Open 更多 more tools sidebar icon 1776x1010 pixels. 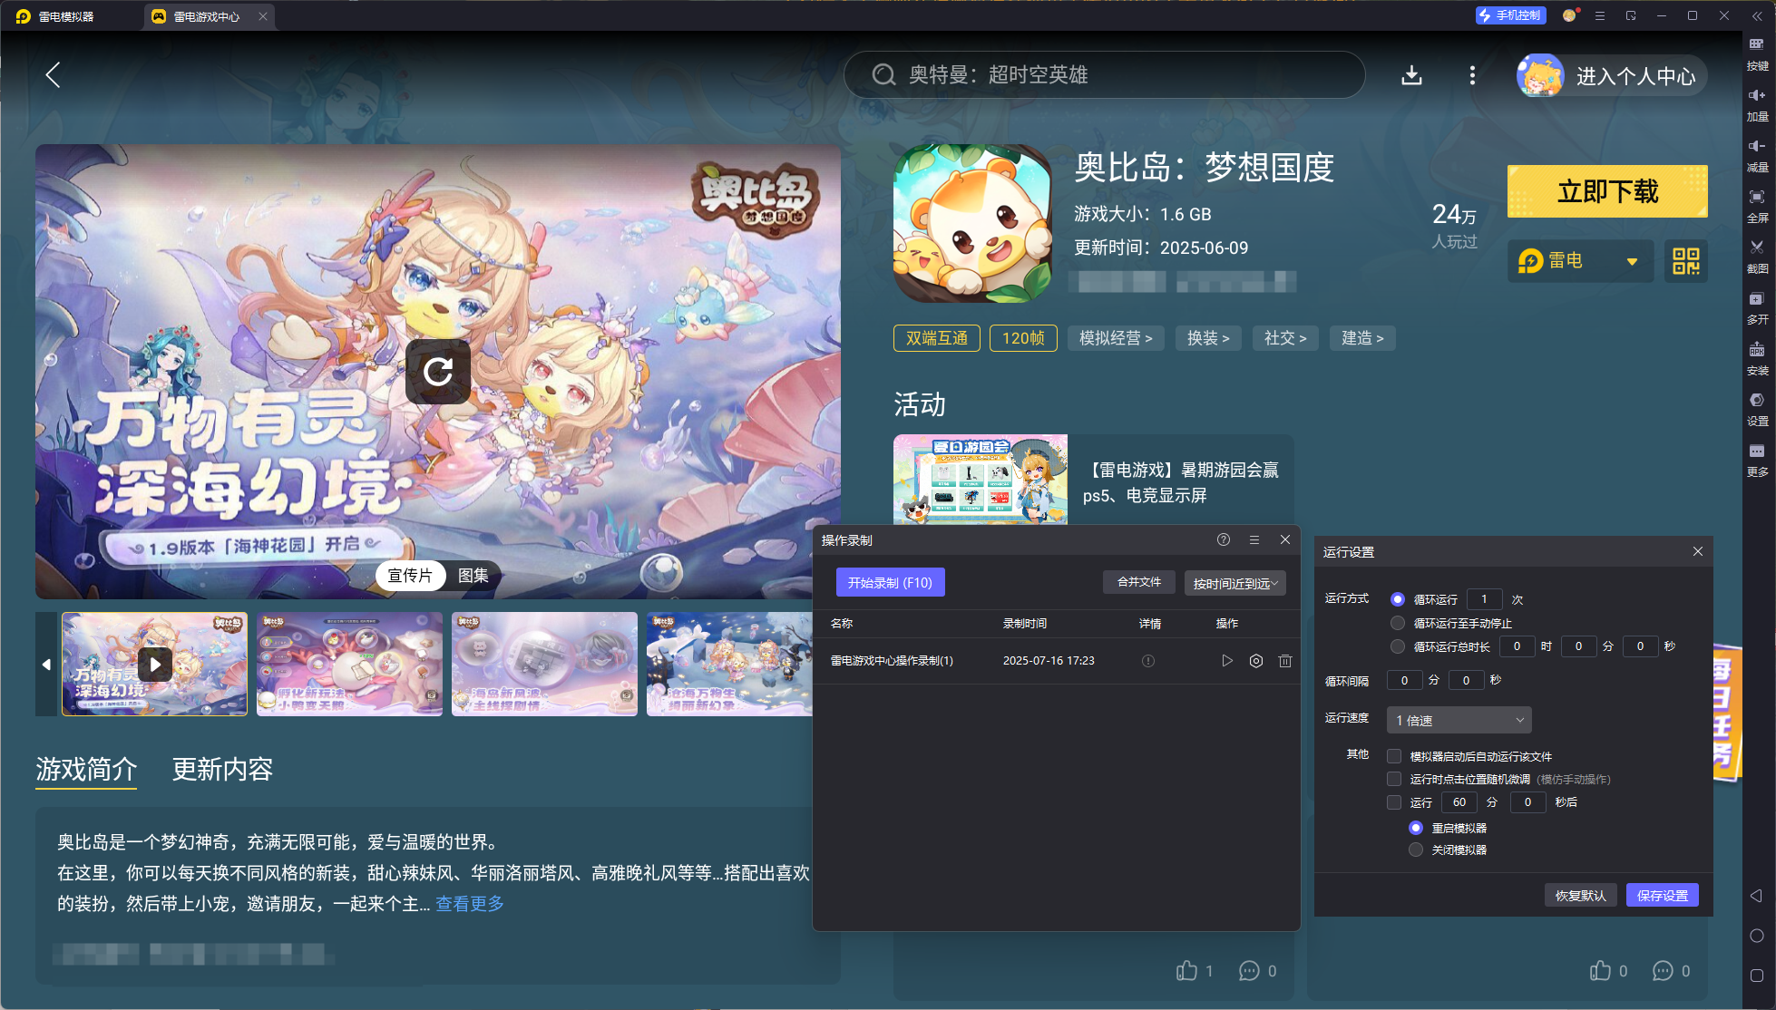coord(1757,460)
